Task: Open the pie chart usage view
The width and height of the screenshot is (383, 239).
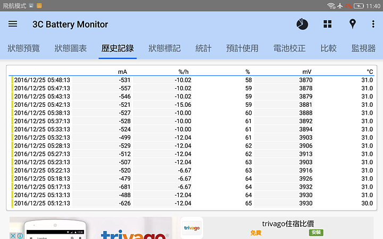Action: pos(302,24)
